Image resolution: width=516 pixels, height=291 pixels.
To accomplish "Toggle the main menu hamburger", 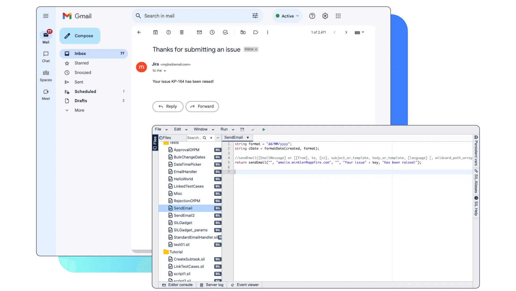I will [x=46, y=16].
